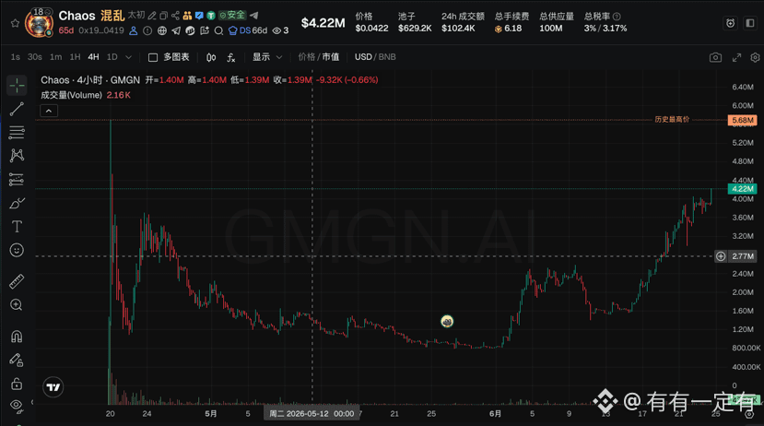This screenshot has height=426, width=764.
Task: Click the TradingView logo
Action: coord(53,387)
